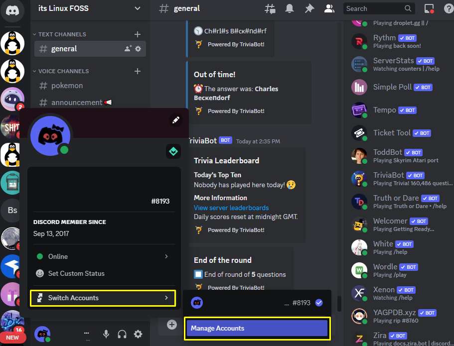This screenshot has width=454, height=346.
Task: Open the teal bucket server icon
Action: click(x=10, y=183)
